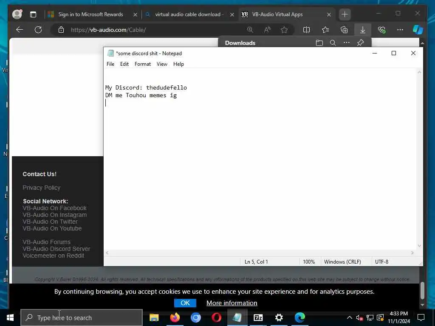The height and width of the screenshot is (326, 435).
Task: Click the 'DM me Touhou memes ig' line
Action: point(141,96)
